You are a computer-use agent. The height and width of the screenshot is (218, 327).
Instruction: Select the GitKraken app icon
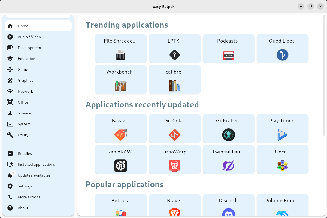[x=228, y=135]
